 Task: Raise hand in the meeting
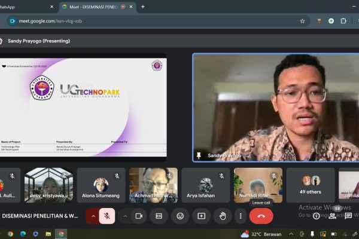click(x=223, y=216)
